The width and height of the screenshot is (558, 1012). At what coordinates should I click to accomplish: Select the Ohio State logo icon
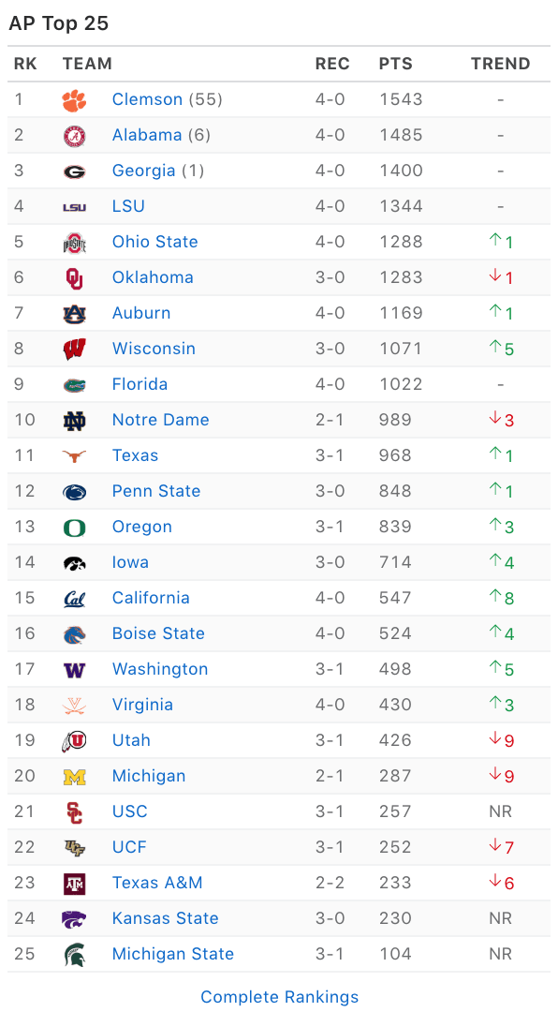(x=74, y=243)
